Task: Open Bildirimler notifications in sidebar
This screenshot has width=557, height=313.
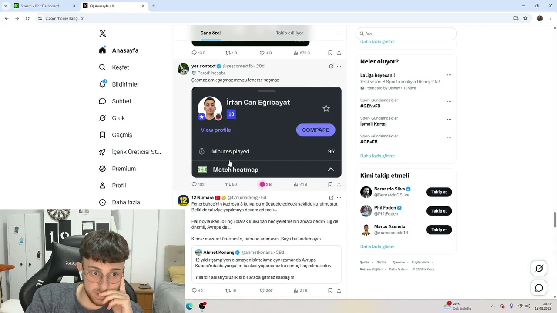Action: 119,84
